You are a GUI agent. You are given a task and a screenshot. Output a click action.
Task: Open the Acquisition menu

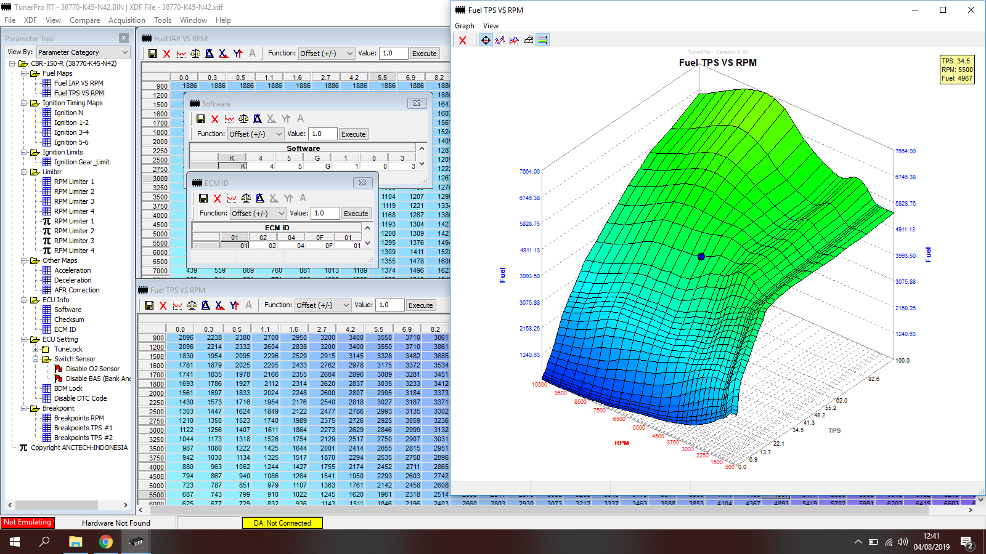pyautogui.click(x=126, y=20)
